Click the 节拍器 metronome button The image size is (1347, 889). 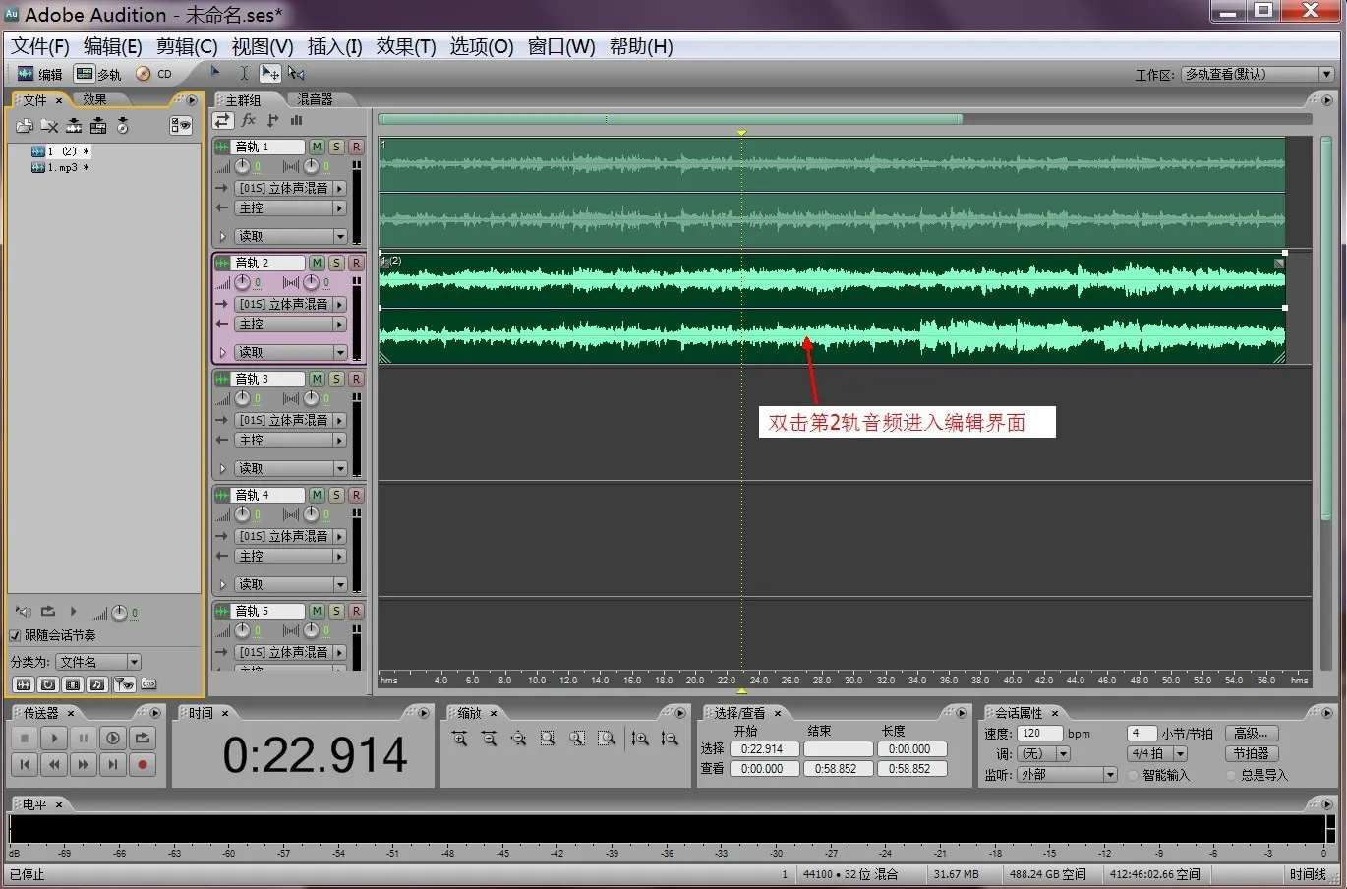[x=1252, y=753]
